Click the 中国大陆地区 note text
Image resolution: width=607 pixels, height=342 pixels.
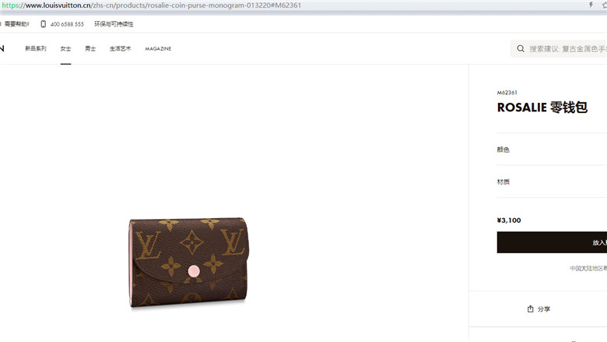pos(588,269)
